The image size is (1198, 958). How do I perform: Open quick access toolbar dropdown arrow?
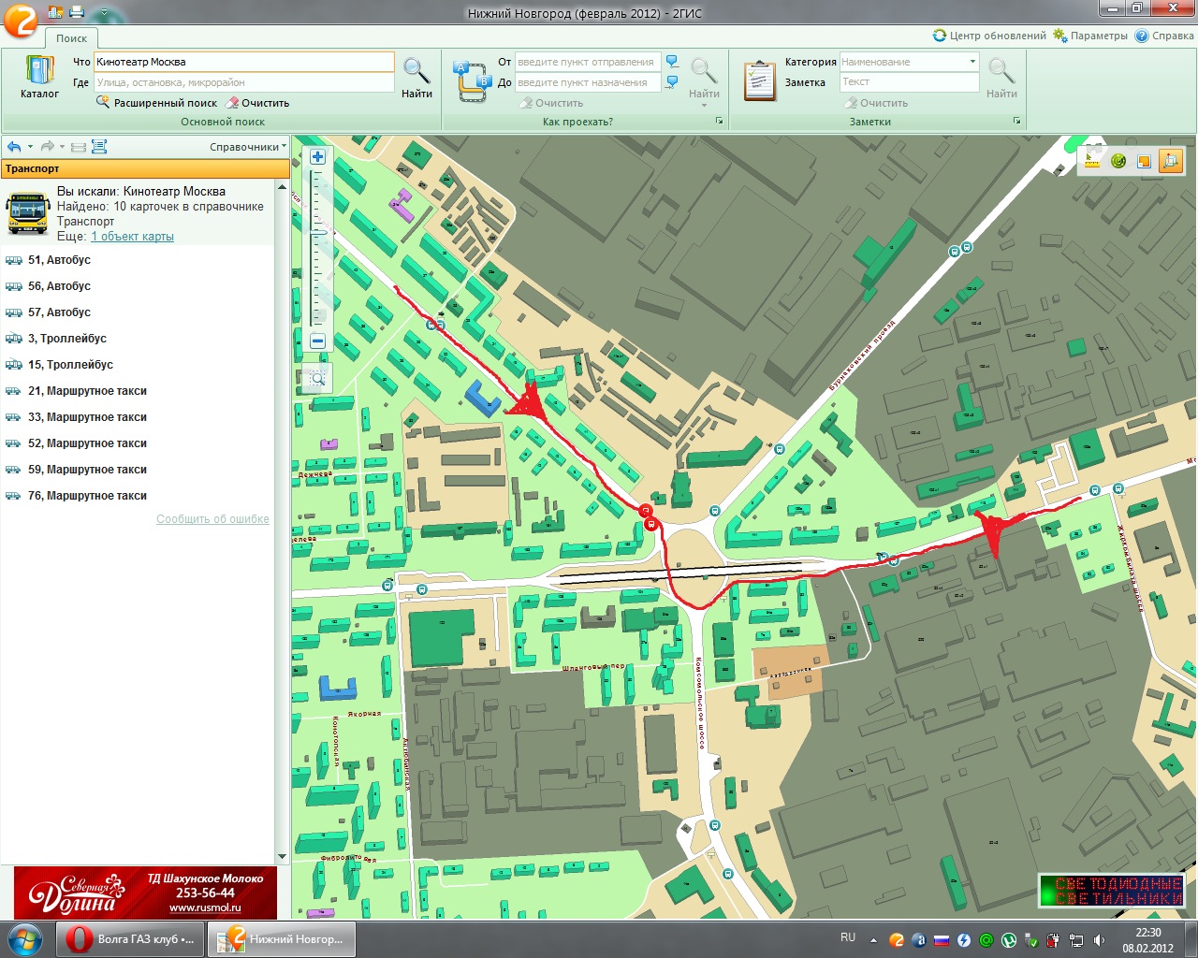tap(103, 13)
